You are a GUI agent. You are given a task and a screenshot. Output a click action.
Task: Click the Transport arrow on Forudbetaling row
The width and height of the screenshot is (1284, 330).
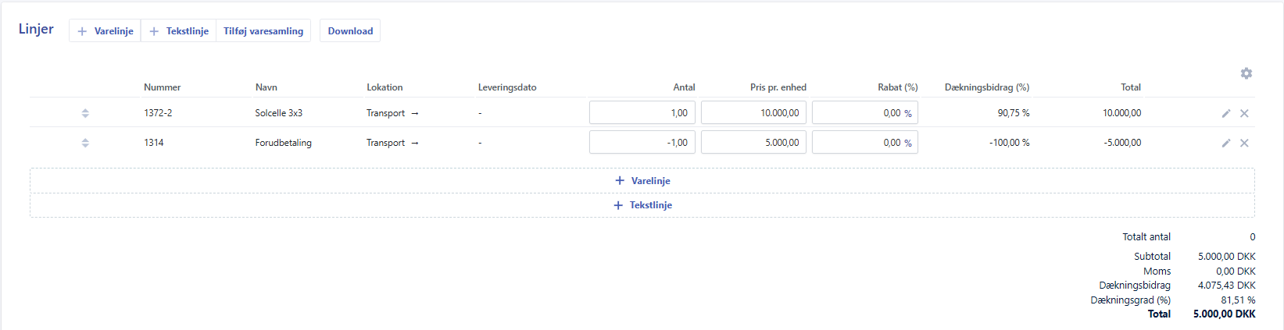tap(414, 143)
